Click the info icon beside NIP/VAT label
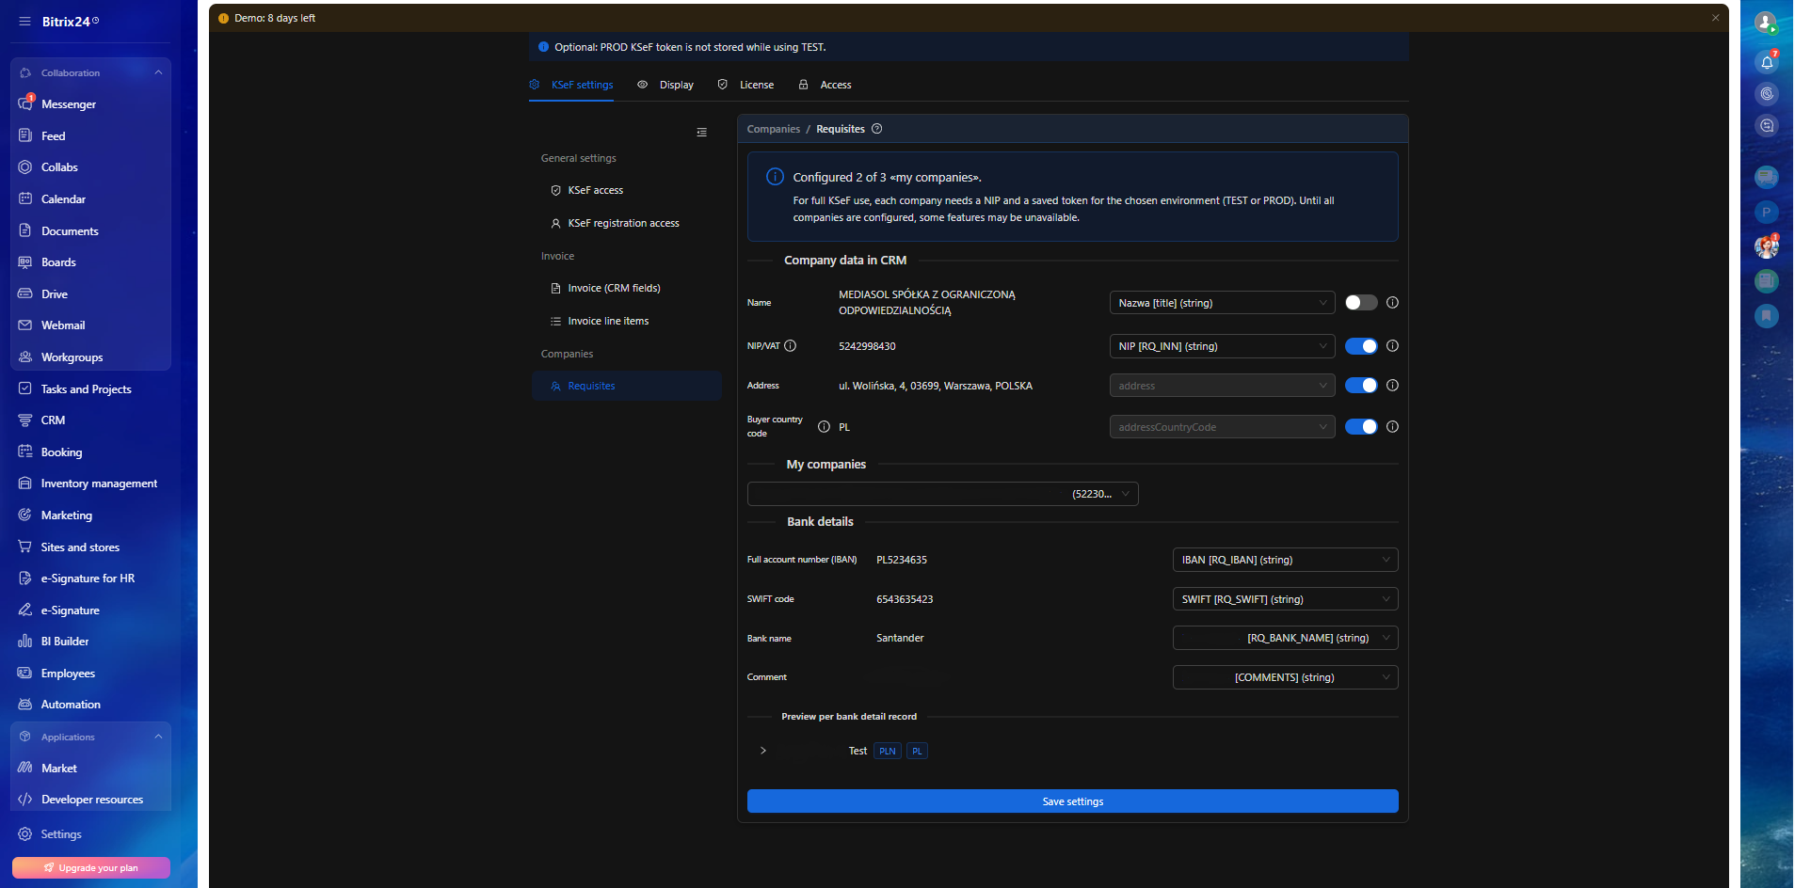This screenshot has height=888, width=1795. [x=791, y=346]
